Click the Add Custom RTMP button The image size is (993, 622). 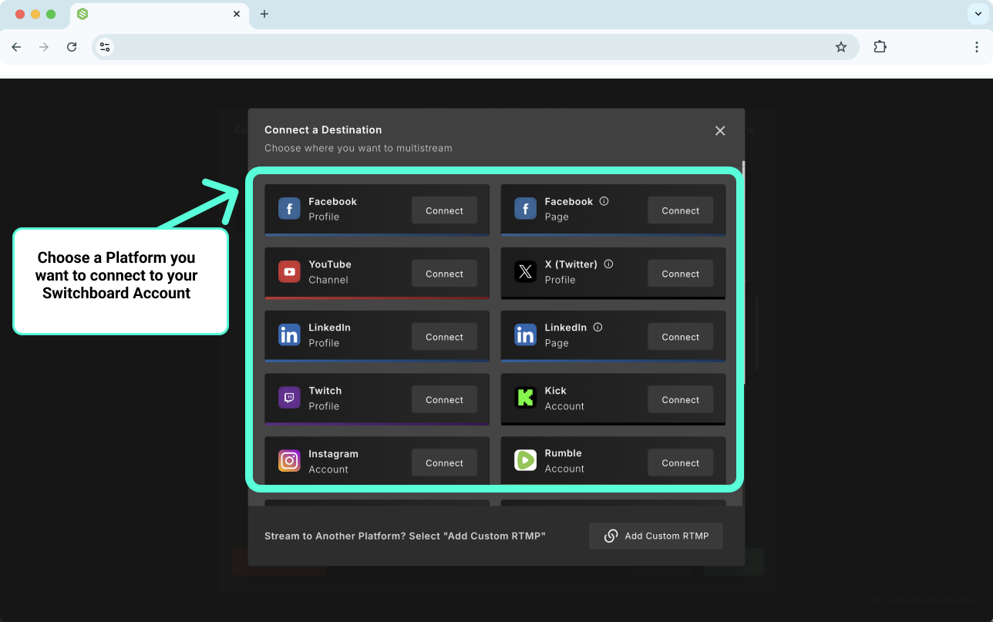click(656, 536)
